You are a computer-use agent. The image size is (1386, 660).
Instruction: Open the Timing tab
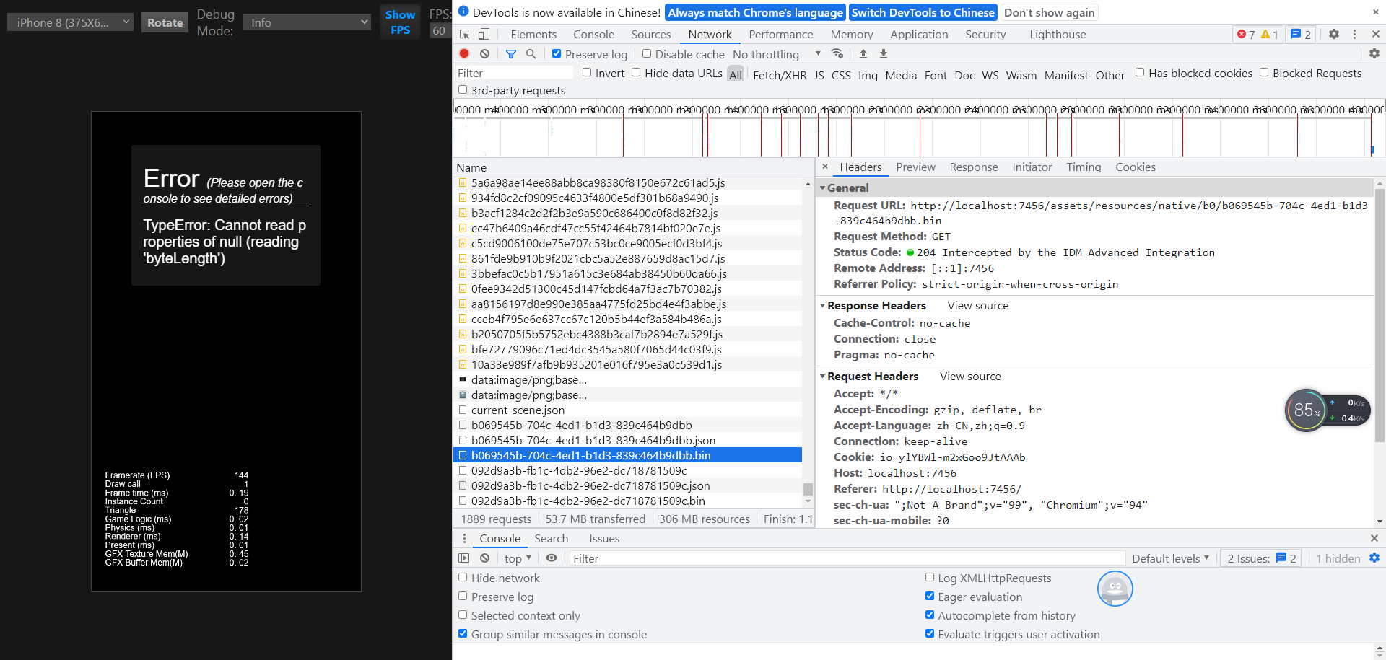1084,167
